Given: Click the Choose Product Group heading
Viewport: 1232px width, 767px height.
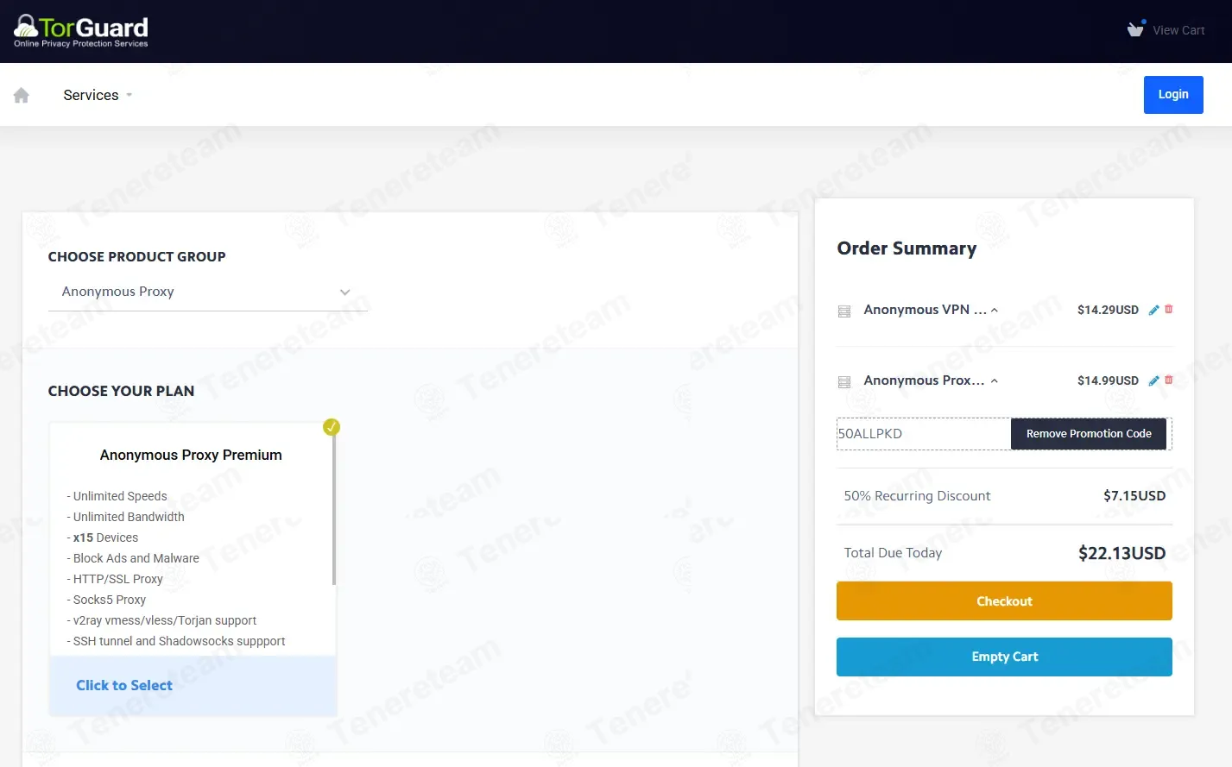Looking at the screenshot, I should tap(136, 257).
